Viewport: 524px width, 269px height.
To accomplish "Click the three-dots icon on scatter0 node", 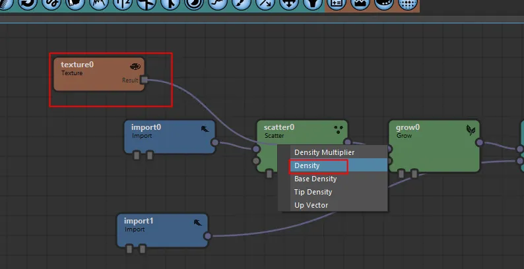I will (339, 129).
